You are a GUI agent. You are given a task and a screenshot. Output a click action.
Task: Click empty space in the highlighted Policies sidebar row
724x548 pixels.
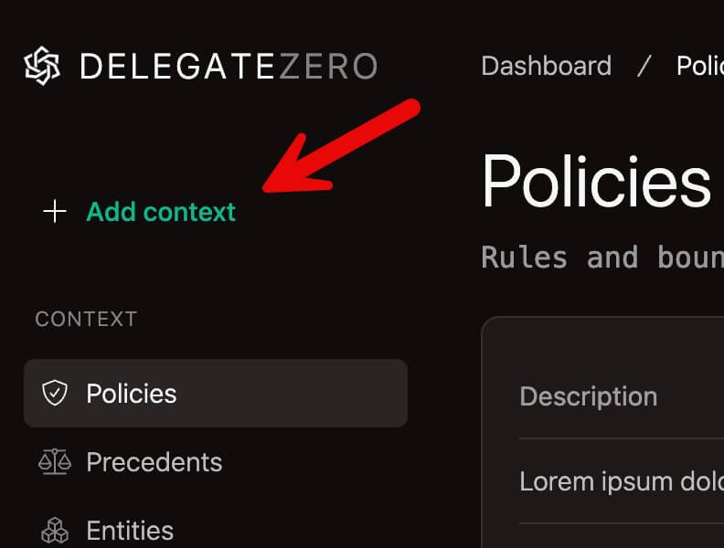[x=302, y=394]
